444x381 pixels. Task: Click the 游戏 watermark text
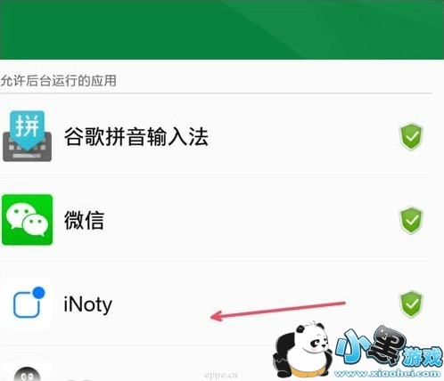422,357
